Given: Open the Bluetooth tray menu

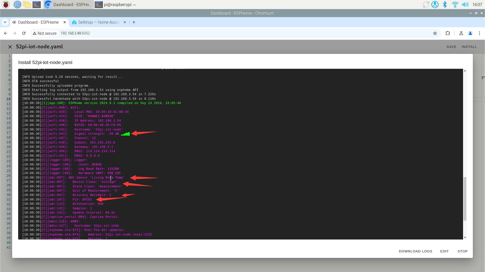Looking at the screenshot, I should click(x=445, y=5).
